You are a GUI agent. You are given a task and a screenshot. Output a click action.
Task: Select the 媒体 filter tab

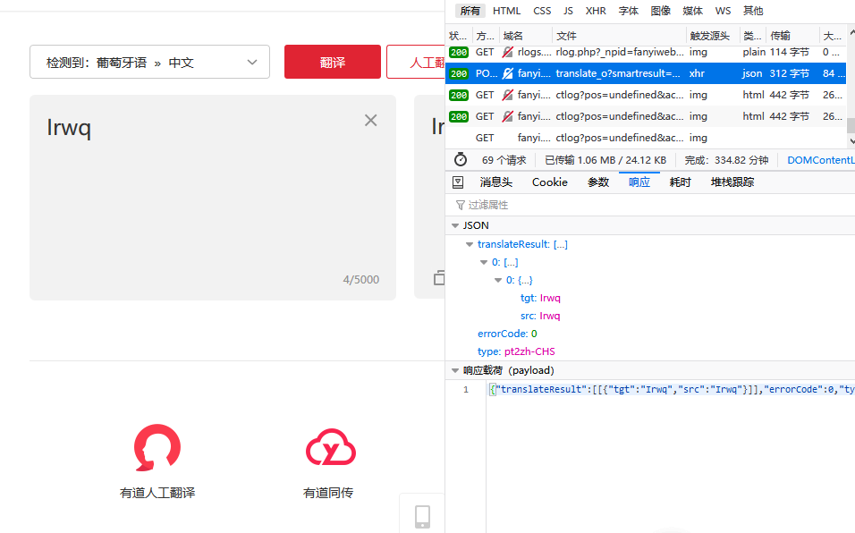pyautogui.click(x=692, y=11)
